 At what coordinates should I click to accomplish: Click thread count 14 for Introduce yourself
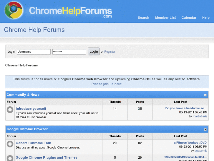pos(115,109)
